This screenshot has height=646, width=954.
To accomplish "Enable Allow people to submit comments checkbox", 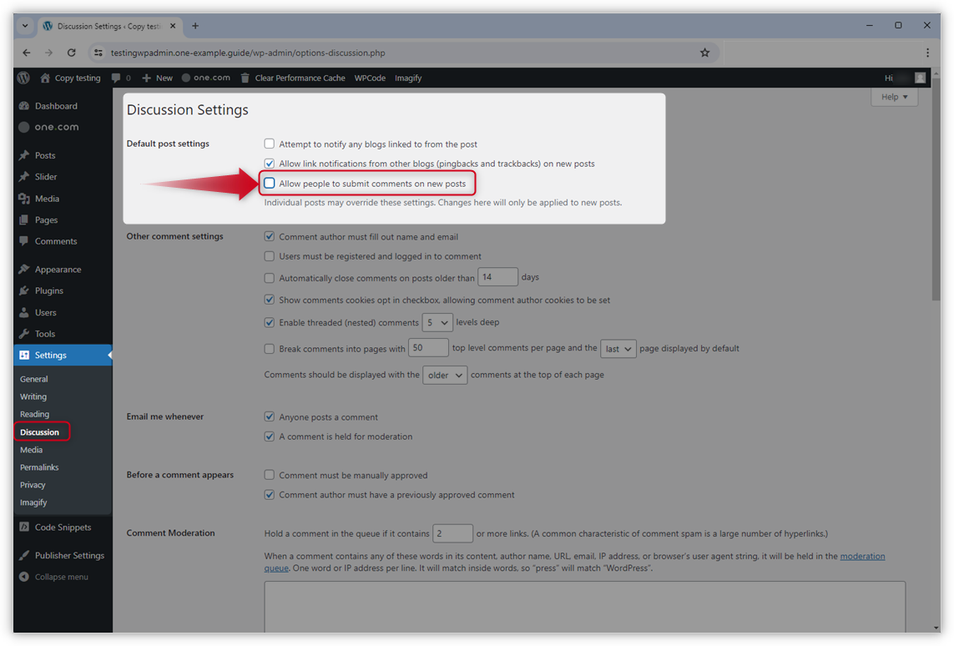I will 270,184.
